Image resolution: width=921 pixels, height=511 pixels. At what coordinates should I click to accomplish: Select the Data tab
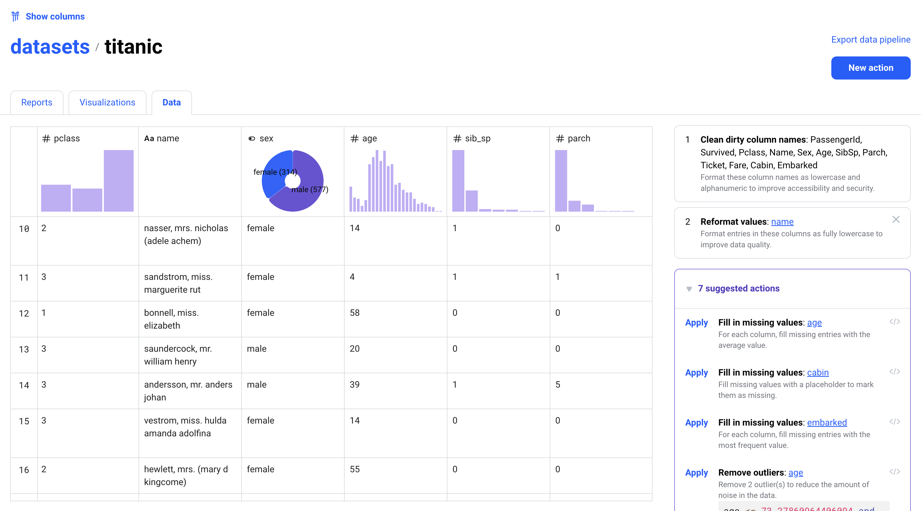tap(172, 102)
